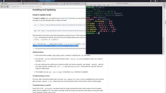Image resolution: width=166 pixels, height=93 pixels.
Task: Click the highlighted nvm.sh snippet line
Action: (56, 46)
